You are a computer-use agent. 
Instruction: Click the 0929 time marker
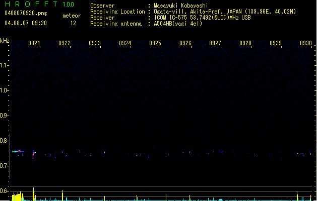276,43
